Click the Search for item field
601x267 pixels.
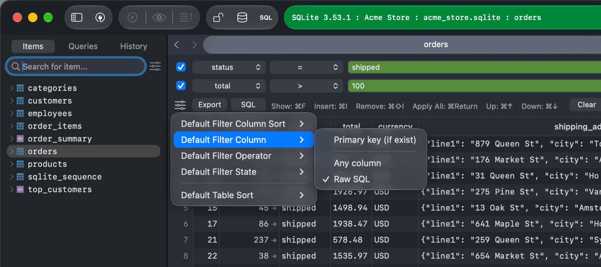coord(76,66)
